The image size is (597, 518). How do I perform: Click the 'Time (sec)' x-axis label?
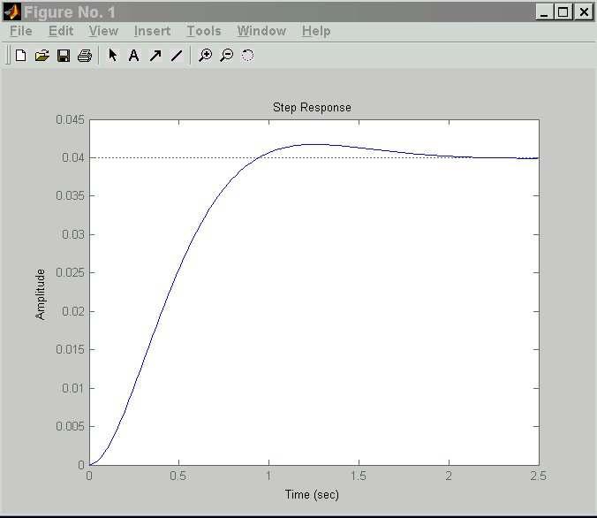tap(312, 495)
